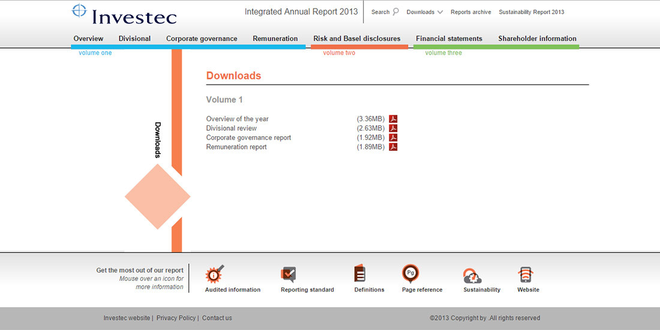Click the Audited information icon
This screenshot has width=660, height=330.
[215, 274]
